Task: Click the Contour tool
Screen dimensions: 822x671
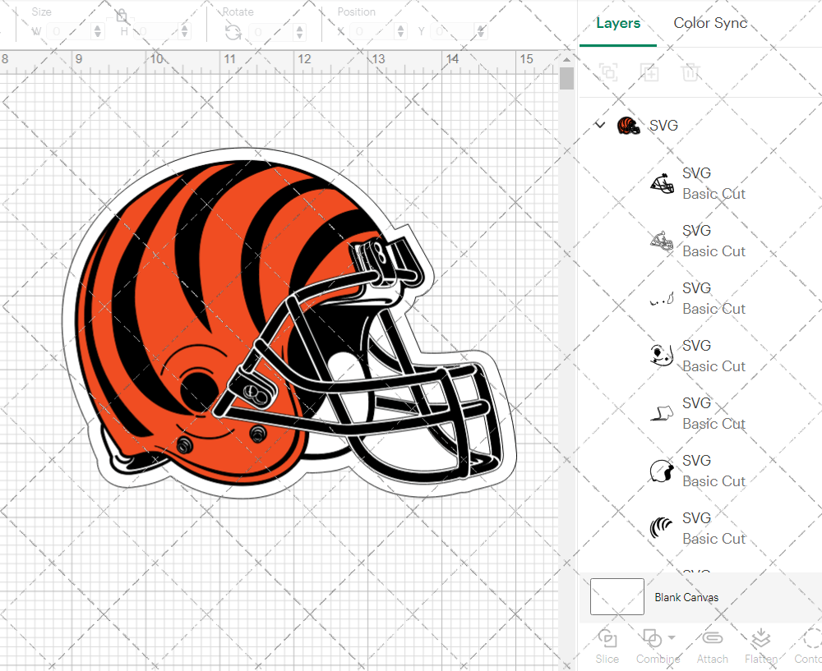Action: [808, 646]
